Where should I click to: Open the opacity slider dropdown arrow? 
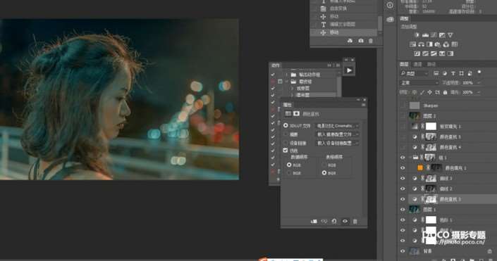479,83
